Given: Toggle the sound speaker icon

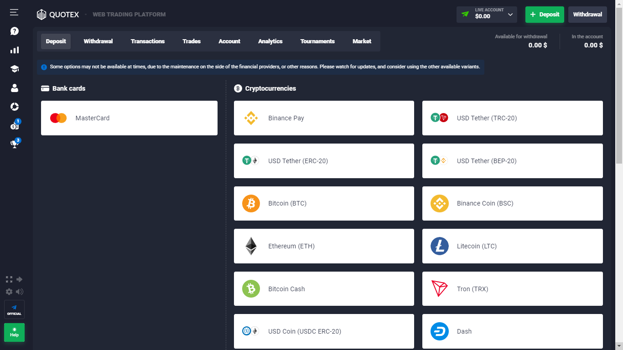Looking at the screenshot, I should coord(20,292).
